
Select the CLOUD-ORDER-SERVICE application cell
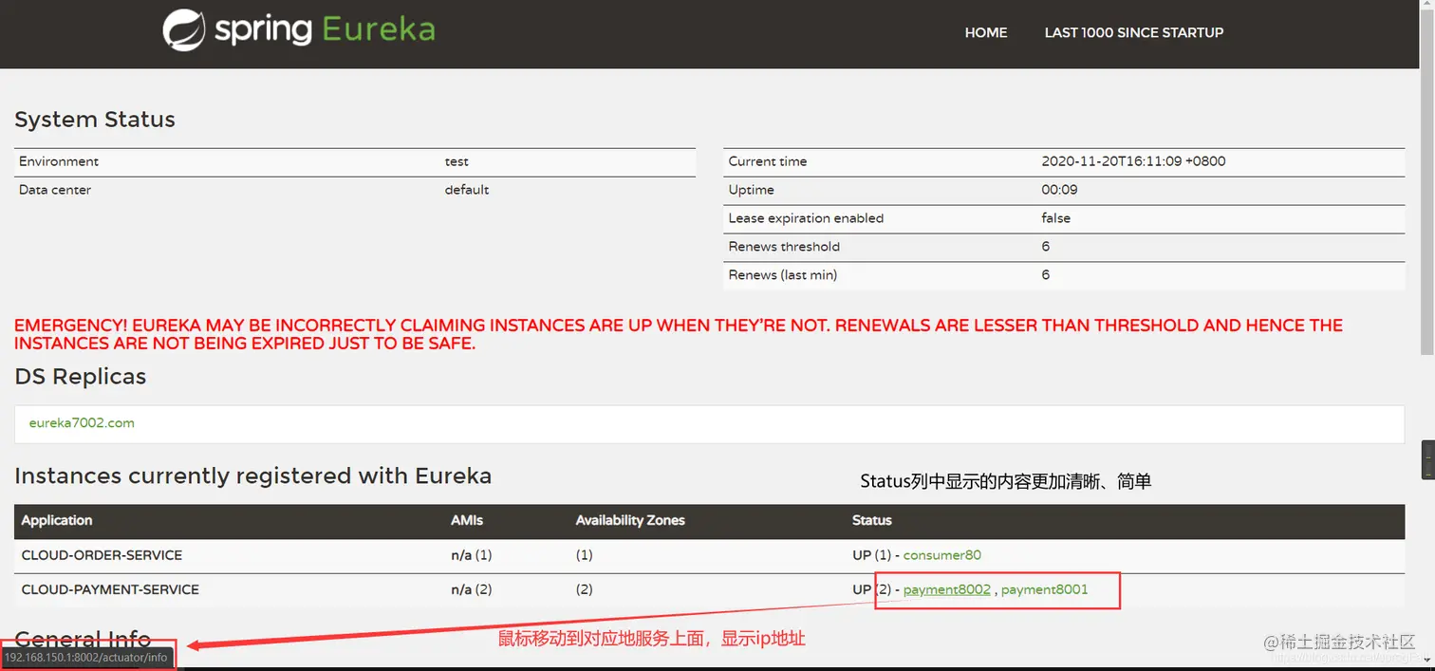coord(102,555)
